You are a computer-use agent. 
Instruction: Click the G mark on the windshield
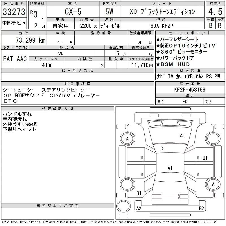point(162,149)
